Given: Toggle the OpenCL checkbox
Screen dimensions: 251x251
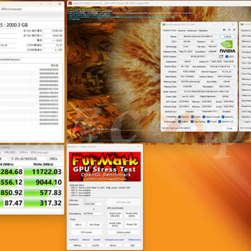Looking at the screenshot, I should click(179, 117).
